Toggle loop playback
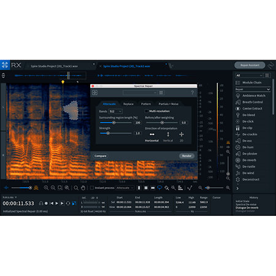This screenshot has width=276, height=276. (68, 204)
